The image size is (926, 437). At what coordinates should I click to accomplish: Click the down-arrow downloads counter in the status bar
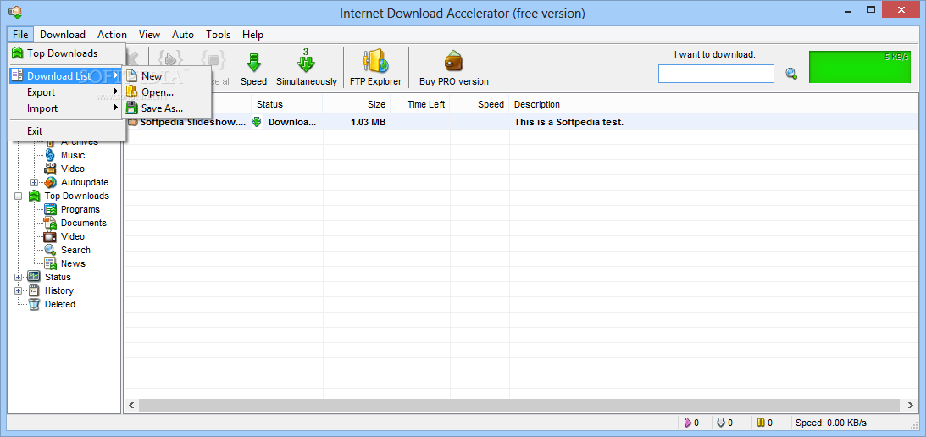[x=724, y=423]
